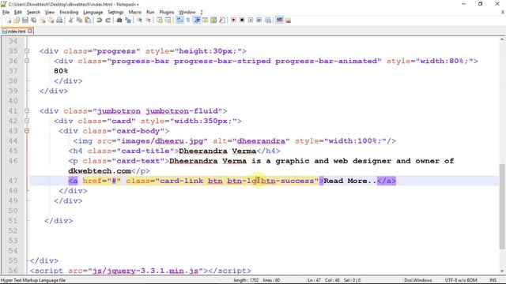Click the Close All toolbar icon
Screen dimensions: 506x284
pyautogui.click(x=51, y=21)
